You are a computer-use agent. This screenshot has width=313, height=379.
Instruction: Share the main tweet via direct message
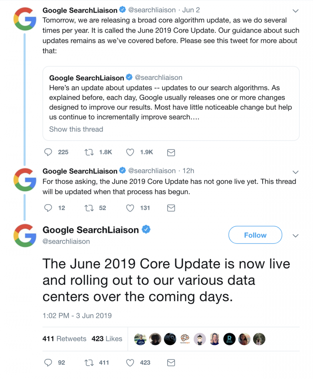point(171,363)
